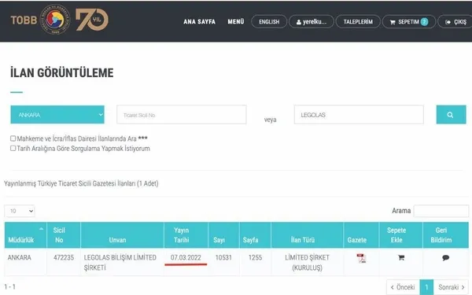472x295 pixels.
Task: Click the Geri Bildirim column header
Action: click(x=446, y=235)
